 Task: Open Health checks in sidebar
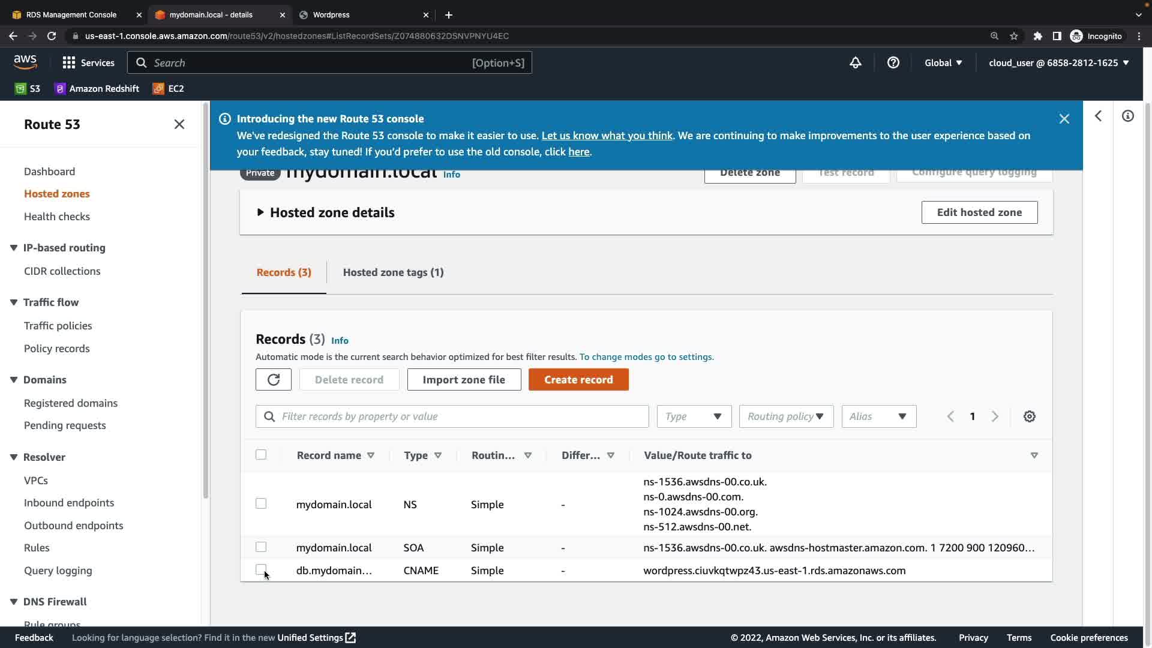point(57,217)
